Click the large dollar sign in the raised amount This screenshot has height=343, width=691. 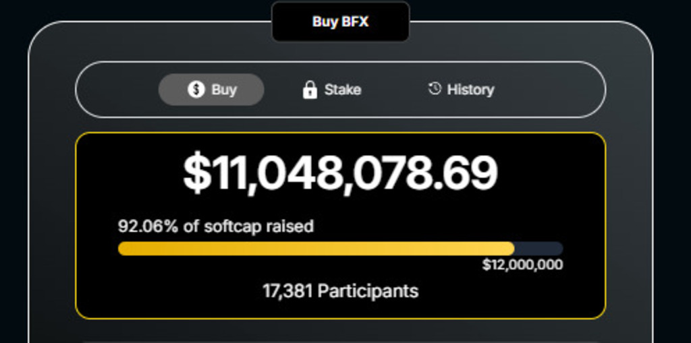point(196,173)
